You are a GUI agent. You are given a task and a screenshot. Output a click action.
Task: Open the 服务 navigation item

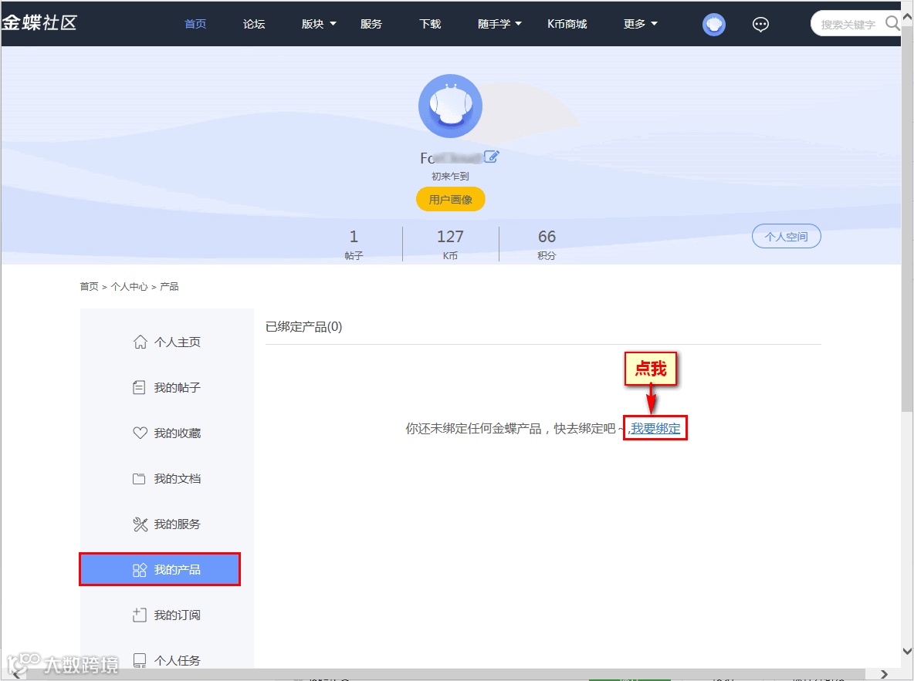tap(371, 24)
